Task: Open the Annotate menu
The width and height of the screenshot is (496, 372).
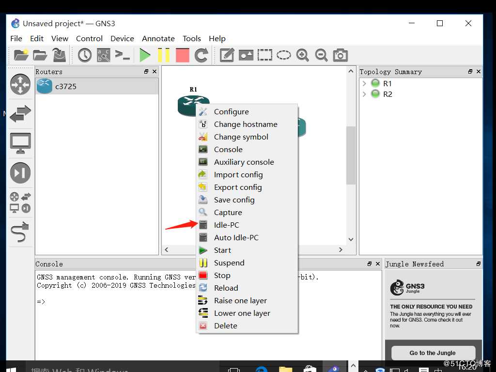Action: [x=158, y=39]
